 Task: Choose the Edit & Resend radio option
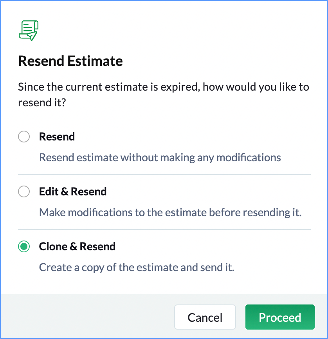coord(24,191)
